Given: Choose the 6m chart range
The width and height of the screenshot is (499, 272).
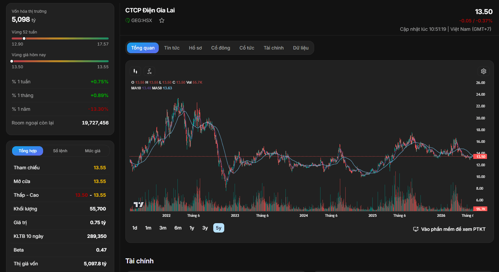Looking at the screenshot, I should click(178, 228).
